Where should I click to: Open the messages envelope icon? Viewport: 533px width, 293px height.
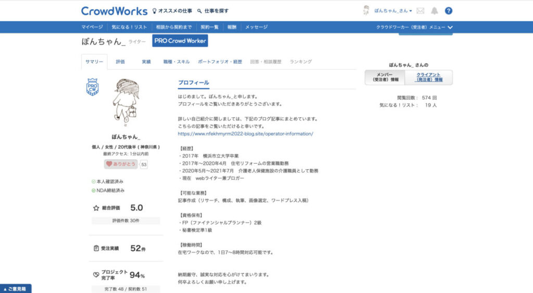click(421, 11)
